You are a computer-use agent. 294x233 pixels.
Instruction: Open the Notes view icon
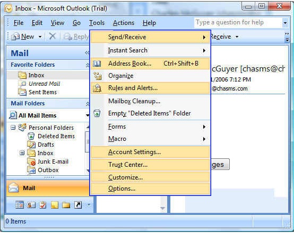click(55, 205)
